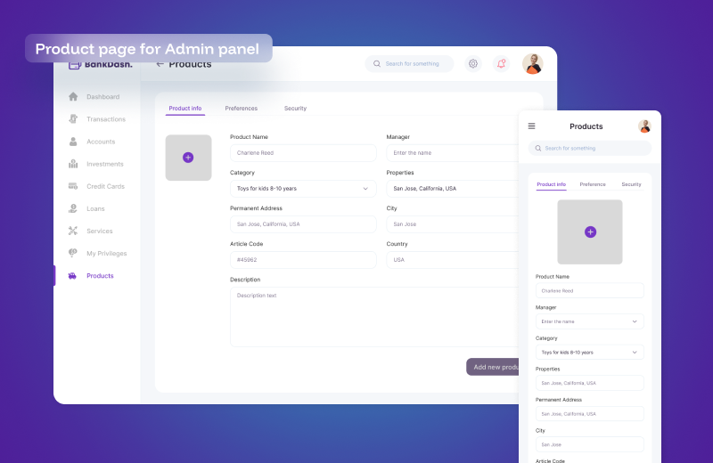Click the desktop Product Name input field
The width and height of the screenshot is (713, 463).
tap(303, 153)
